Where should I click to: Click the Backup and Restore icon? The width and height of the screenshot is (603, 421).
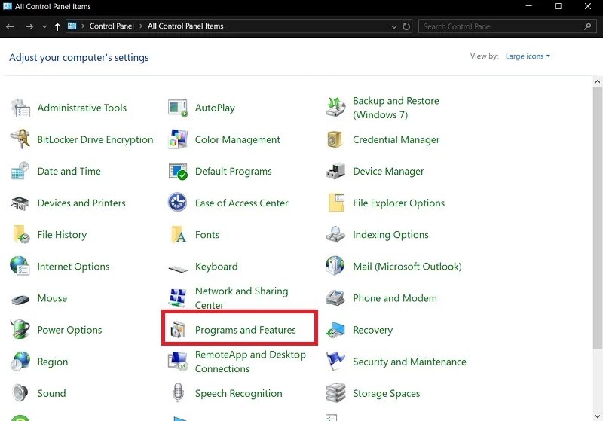[x=335, y=107]
